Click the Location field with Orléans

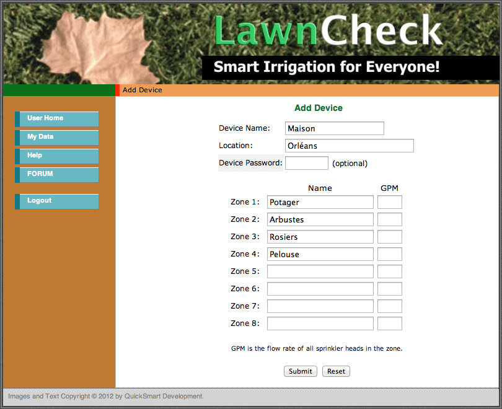(x=350, y=146)
